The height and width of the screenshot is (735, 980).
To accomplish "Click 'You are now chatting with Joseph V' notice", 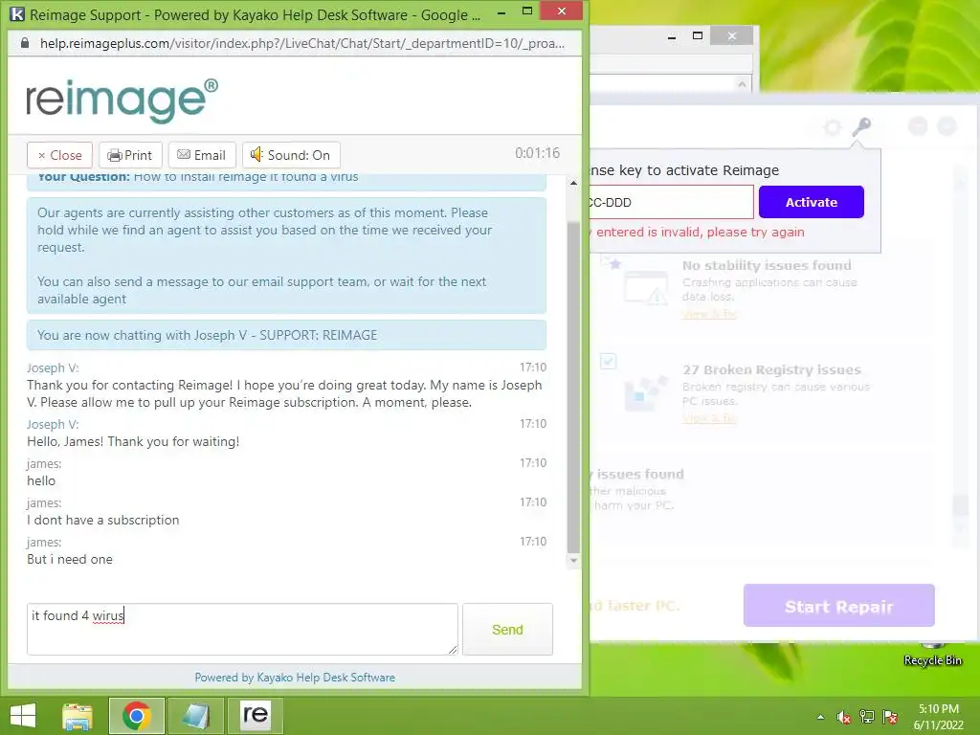I will point(286,335).
